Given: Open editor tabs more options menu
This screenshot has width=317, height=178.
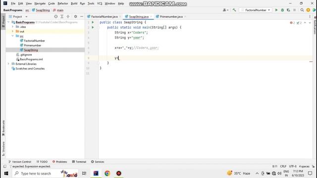Looking at the screenshot, I should click(310, 16).
